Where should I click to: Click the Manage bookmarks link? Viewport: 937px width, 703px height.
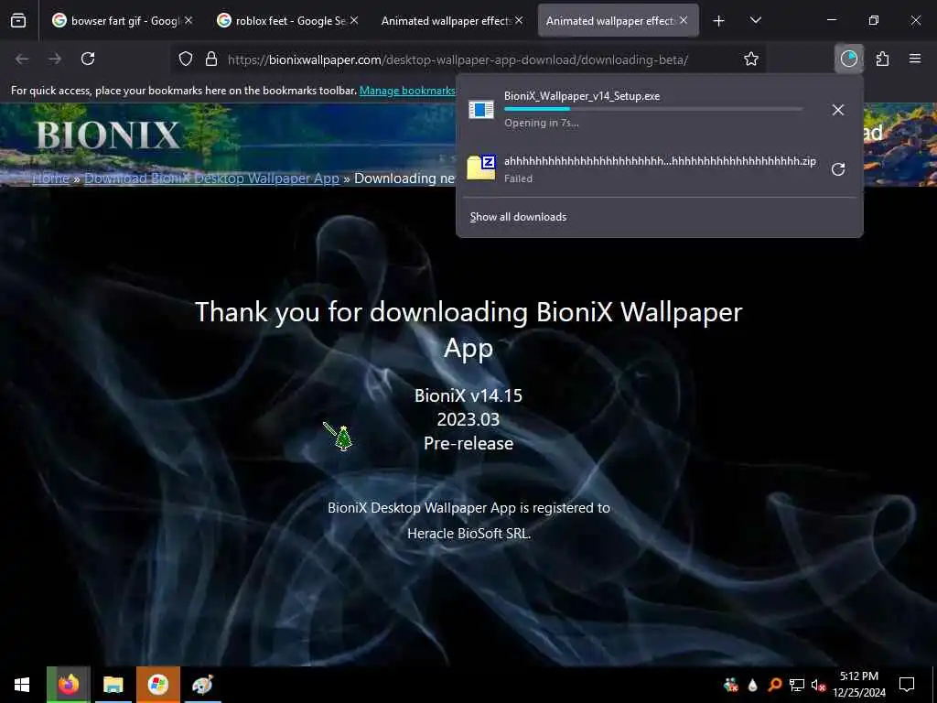[x=407, y=91]
